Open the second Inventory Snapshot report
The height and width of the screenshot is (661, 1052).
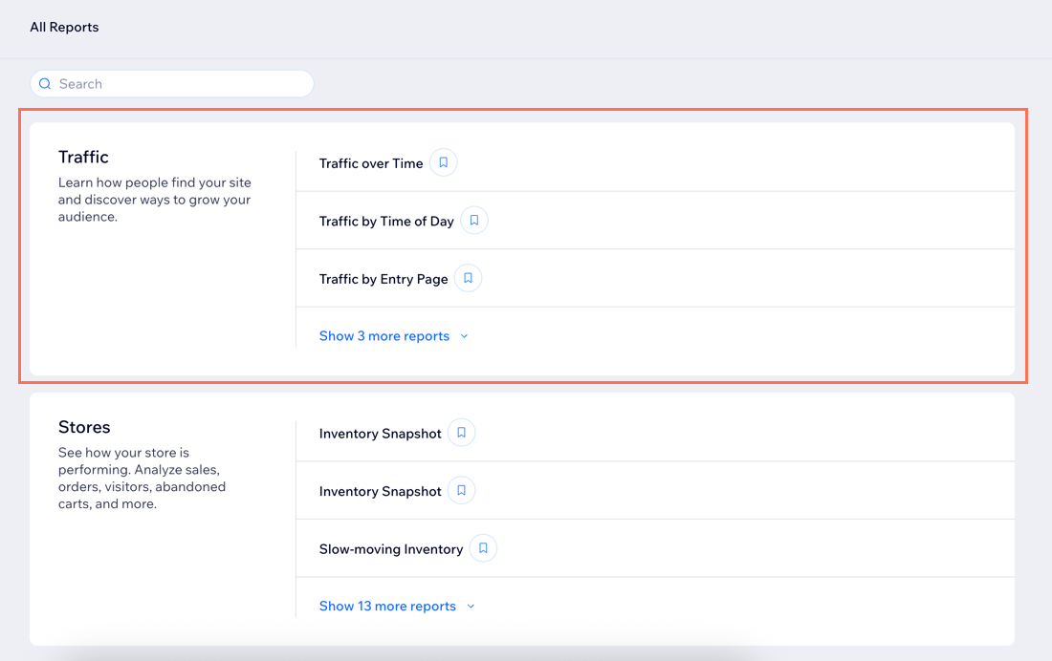pyautogui.click(x=380, y=491)
